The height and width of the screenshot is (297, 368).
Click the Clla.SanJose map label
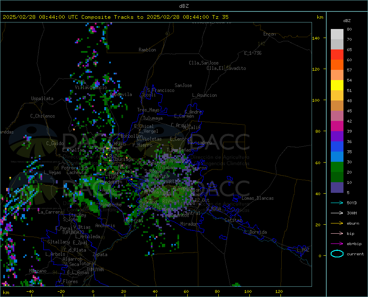(204, 63)
